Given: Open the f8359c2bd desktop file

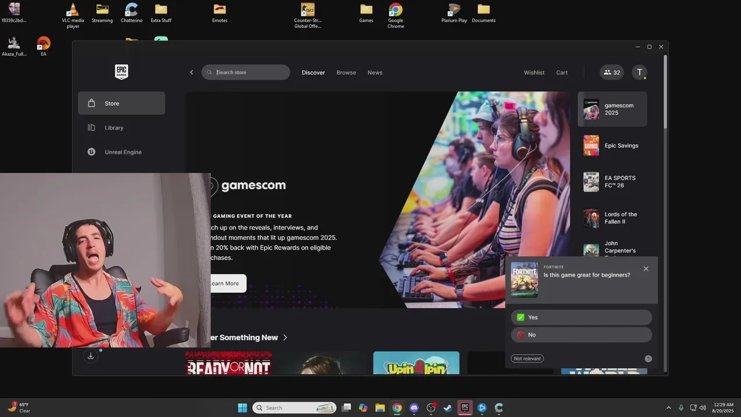Looking at the screenshot, I should pyautogui.click(x=14, y=13).
